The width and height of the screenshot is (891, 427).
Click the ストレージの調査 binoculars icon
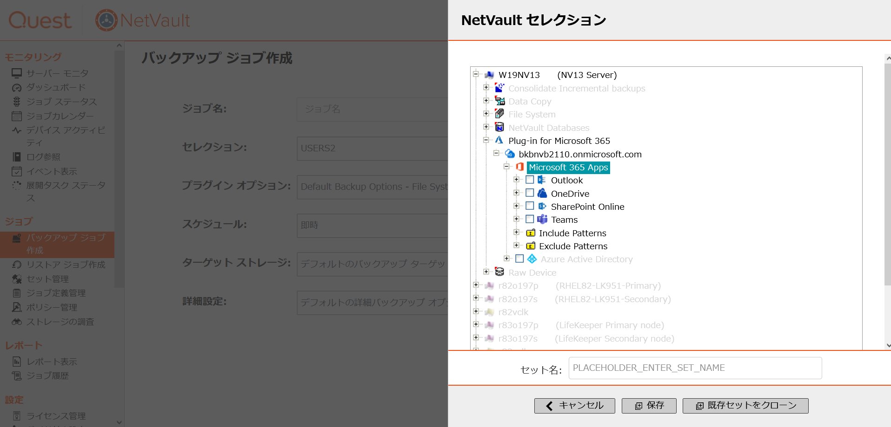click(17, 322)
